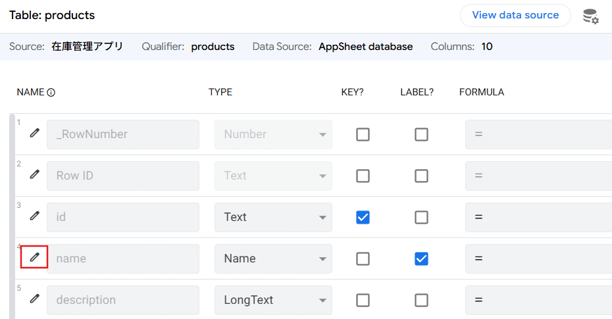
Task: Expand the Name type dropdown
Action: coord(273,258)
